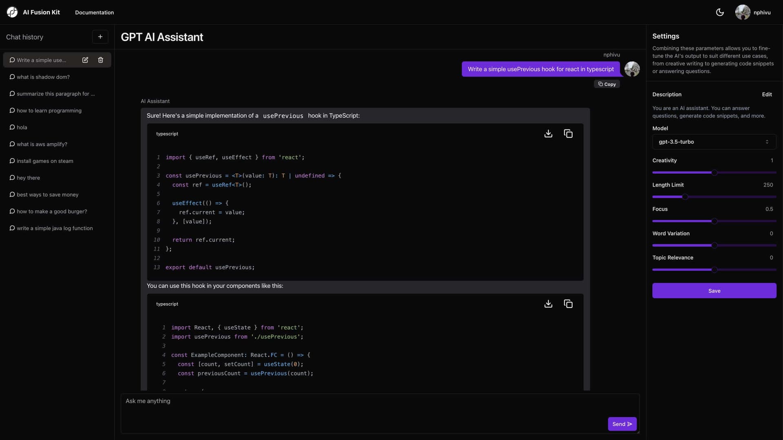
Task: Click the 'Ask me anything' input field
Action: tap(379, 407)
